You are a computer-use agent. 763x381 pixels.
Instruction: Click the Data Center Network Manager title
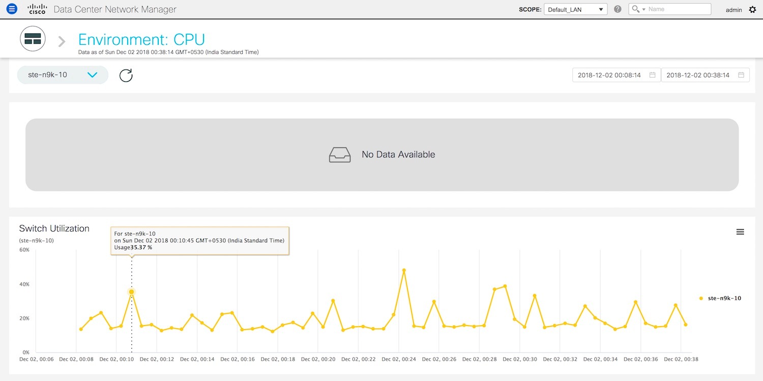click(x=115, y=9)
